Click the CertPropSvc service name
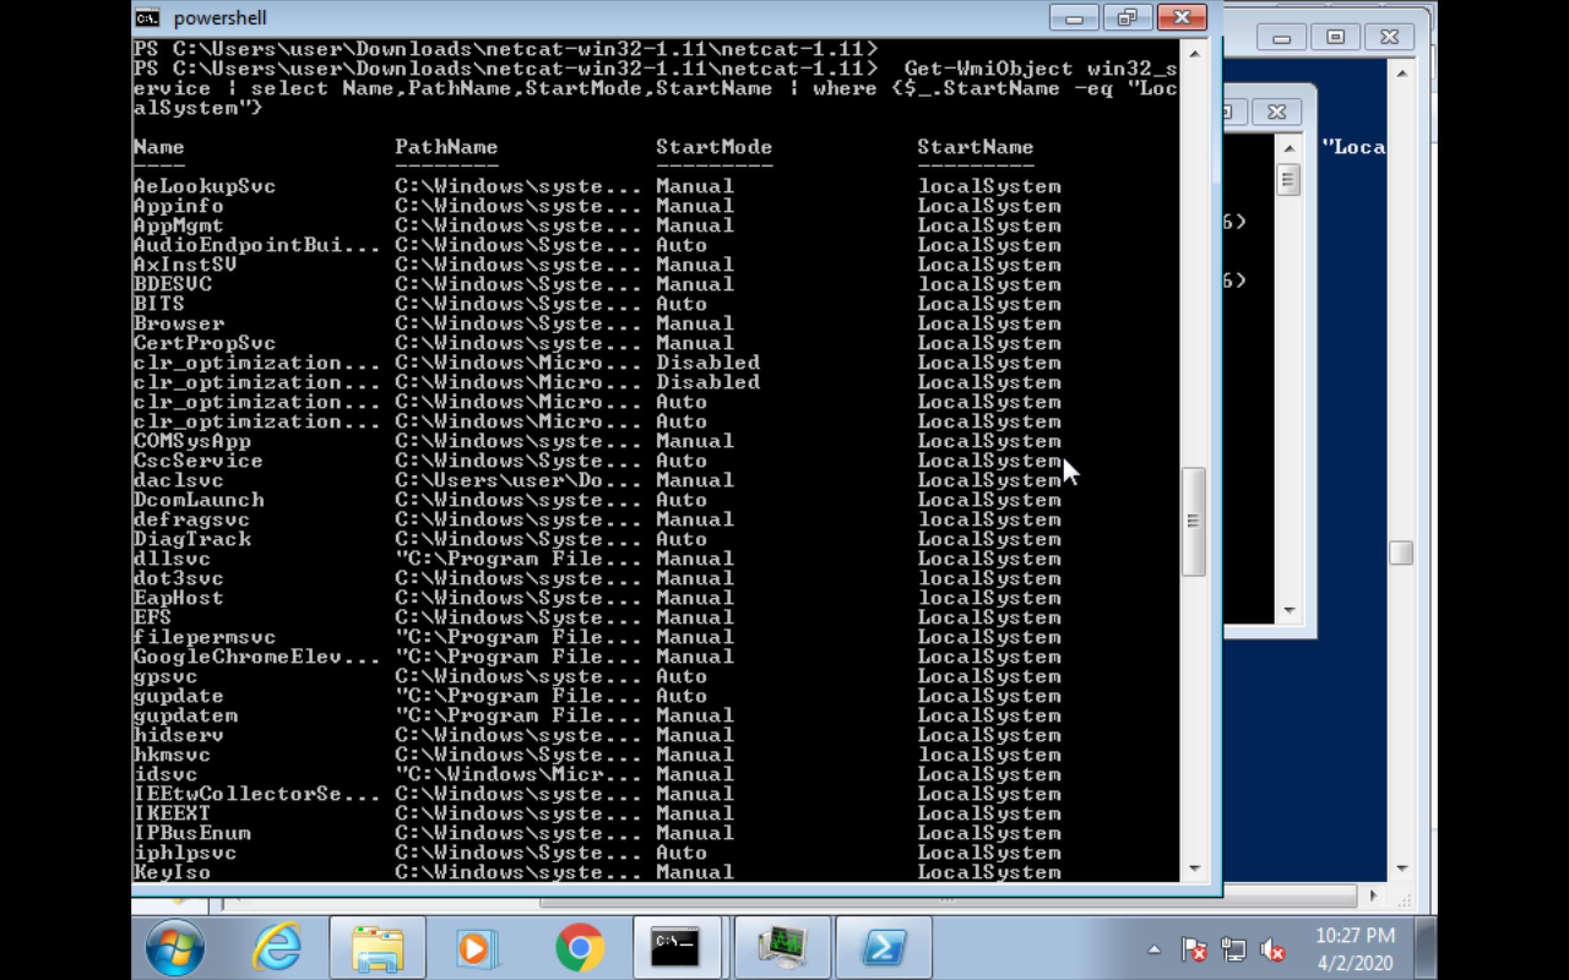 (204, 343)
